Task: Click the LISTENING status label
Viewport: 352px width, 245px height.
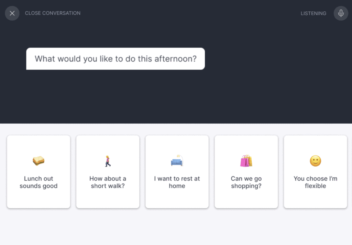Action: (x=313, y=13)
